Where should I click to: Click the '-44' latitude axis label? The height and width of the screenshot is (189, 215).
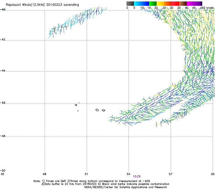tap(3, 71)
